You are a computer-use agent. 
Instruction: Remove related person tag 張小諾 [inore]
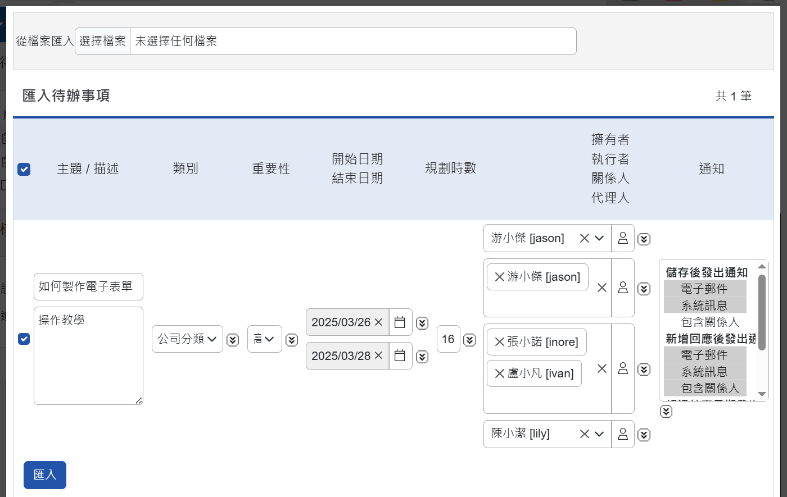click(x=499, y=342)
